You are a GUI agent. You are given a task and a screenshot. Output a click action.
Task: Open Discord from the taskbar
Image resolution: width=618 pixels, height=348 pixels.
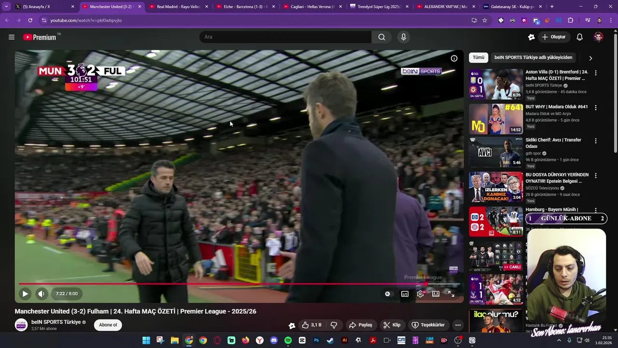[274, 340]
